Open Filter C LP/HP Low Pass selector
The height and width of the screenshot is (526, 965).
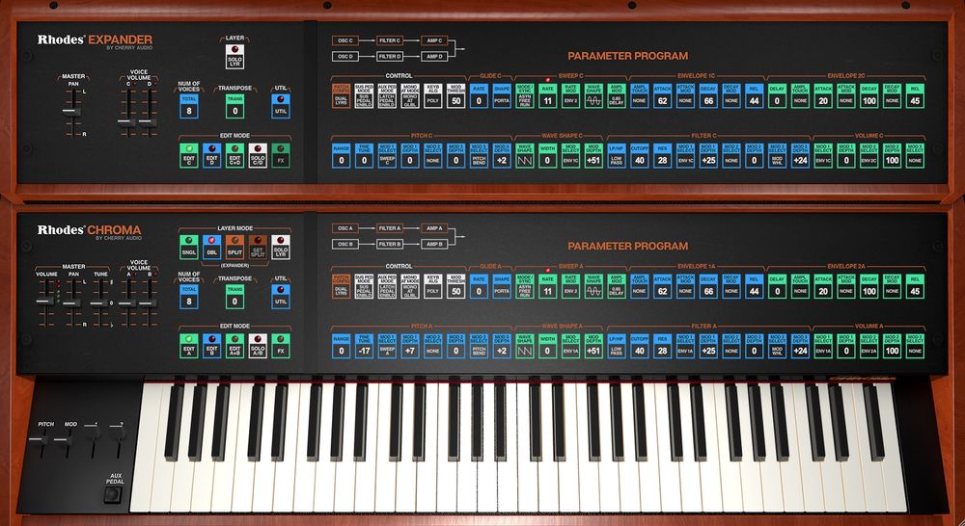tap(616, 154)
